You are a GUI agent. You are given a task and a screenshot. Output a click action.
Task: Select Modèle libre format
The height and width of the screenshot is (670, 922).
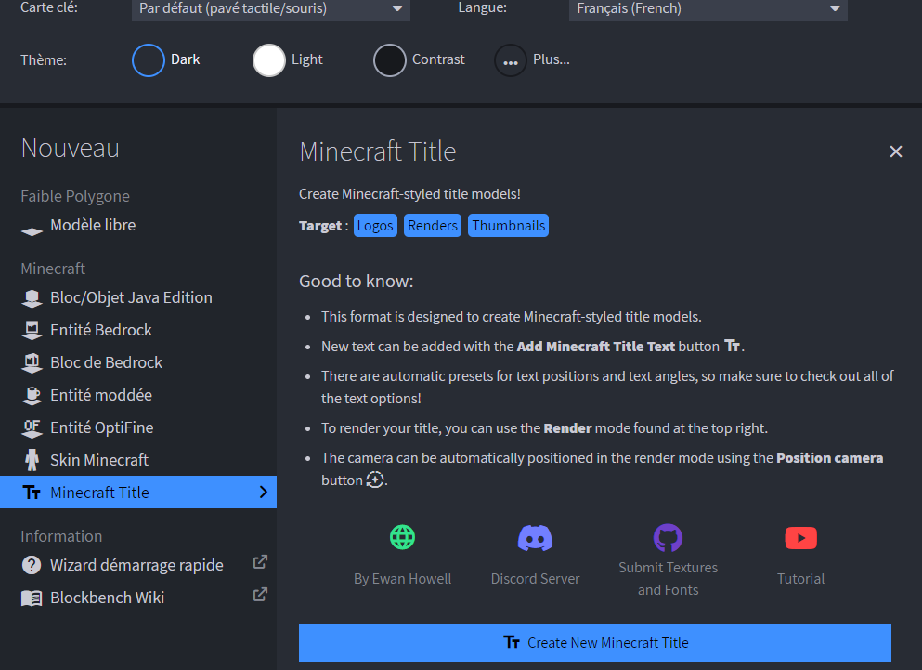(138, 226)
